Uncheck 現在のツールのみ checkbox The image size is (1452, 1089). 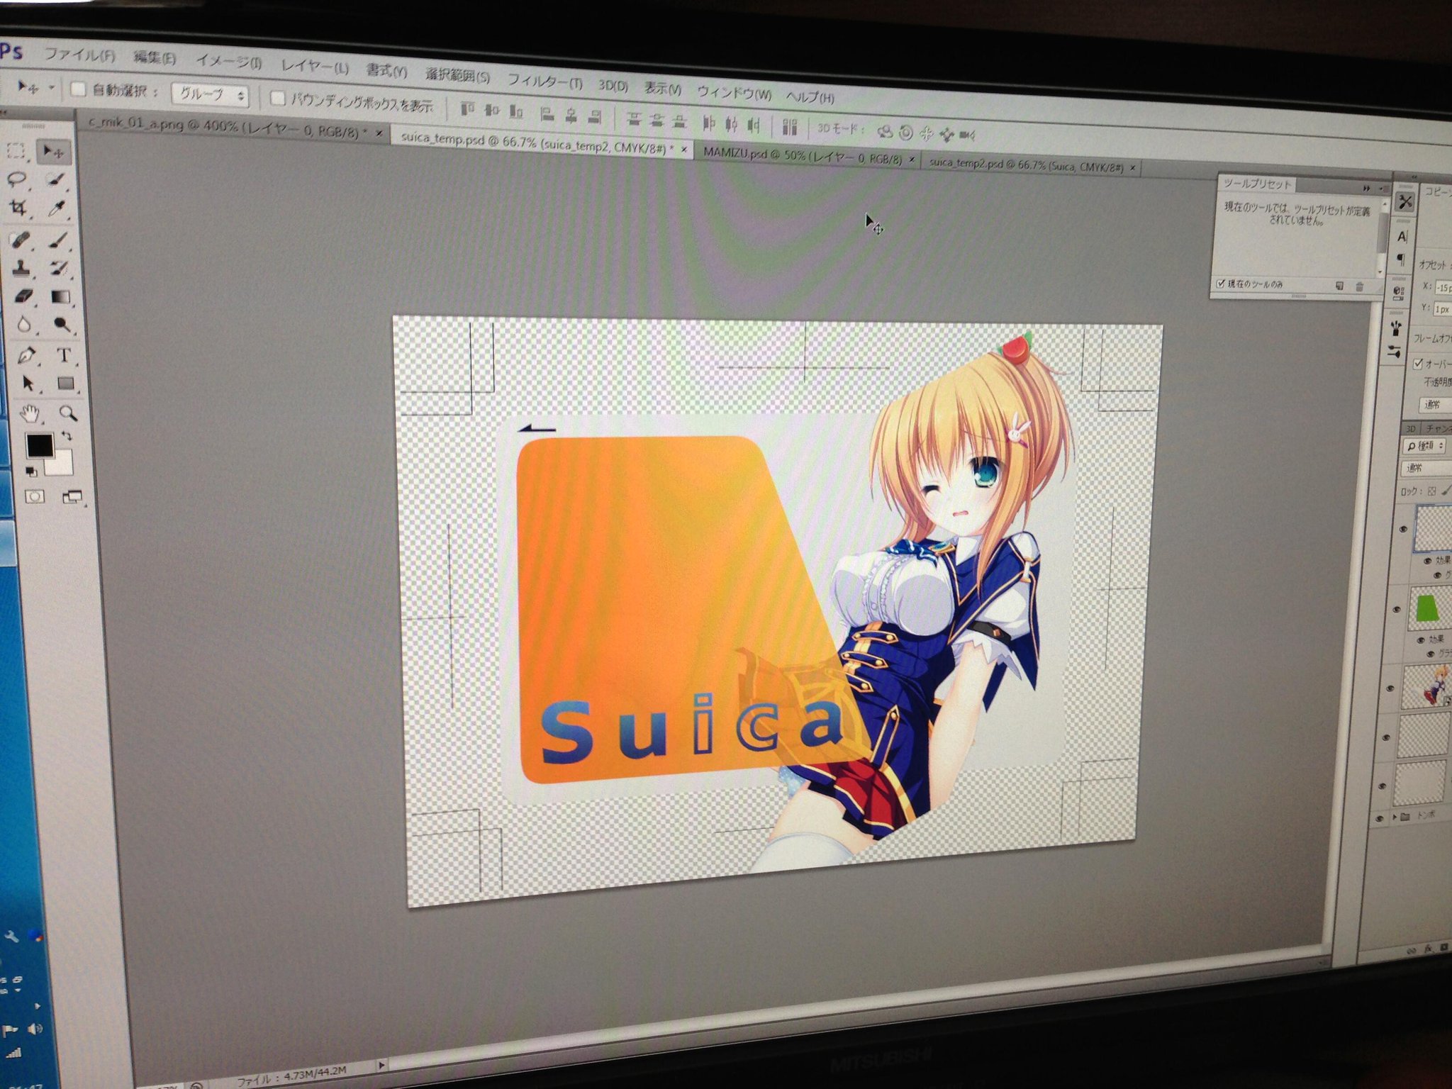1220,284
